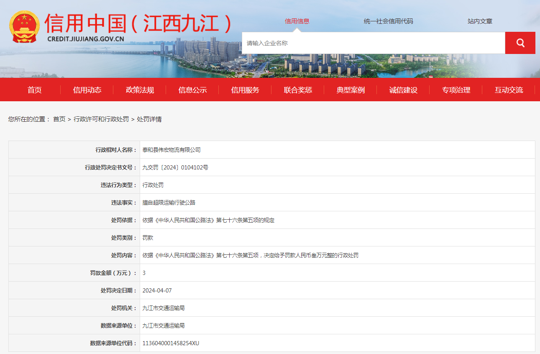This screenshot has height=354, width=540.
Task: Focus the enterprise name search field
Action: tap(374, 43)
